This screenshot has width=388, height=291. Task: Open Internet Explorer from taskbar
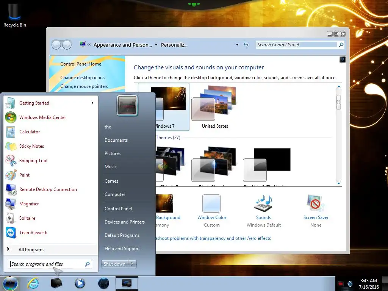(x=33, y=283)
